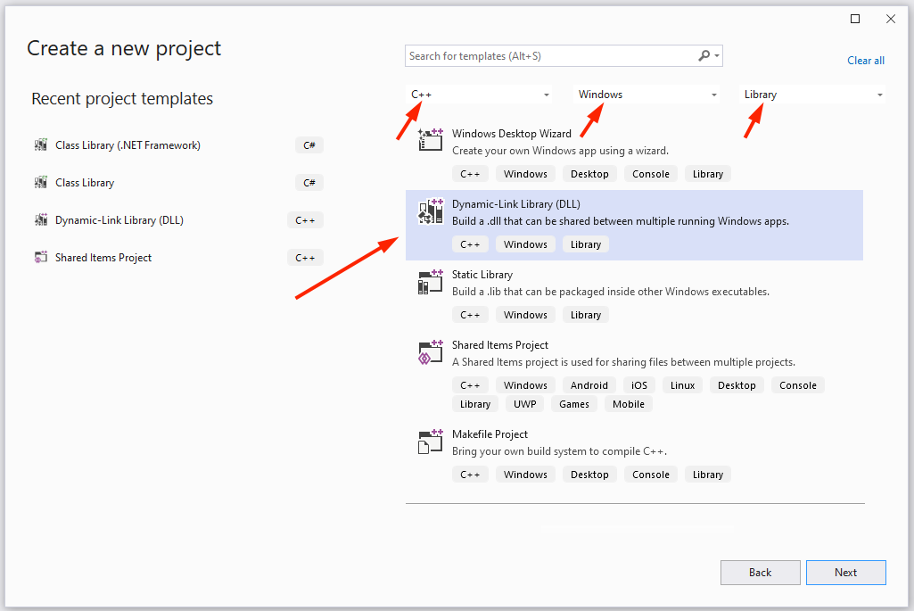
Task: Click Windows tag under Dynamic-Link Library
Action: [x=525, y=244]
